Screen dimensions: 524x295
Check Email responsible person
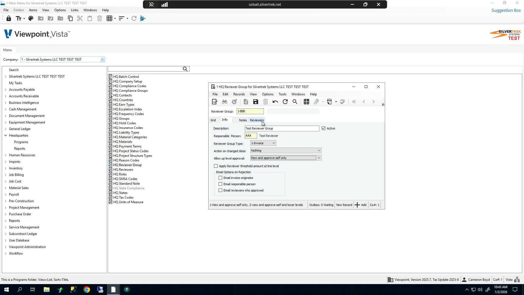pyautogui.click(x=221, y=184)
